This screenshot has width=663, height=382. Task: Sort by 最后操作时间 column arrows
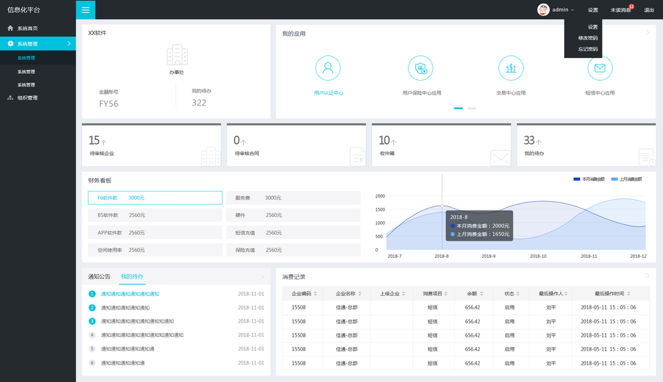click(x=629, y=294)
